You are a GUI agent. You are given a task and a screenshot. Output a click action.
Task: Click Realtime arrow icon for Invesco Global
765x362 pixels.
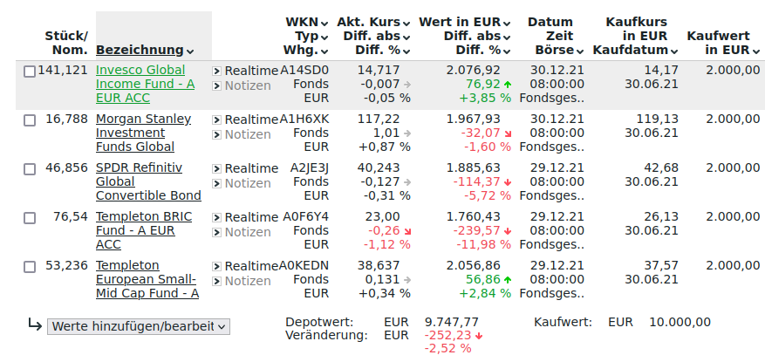pos(217,71)
